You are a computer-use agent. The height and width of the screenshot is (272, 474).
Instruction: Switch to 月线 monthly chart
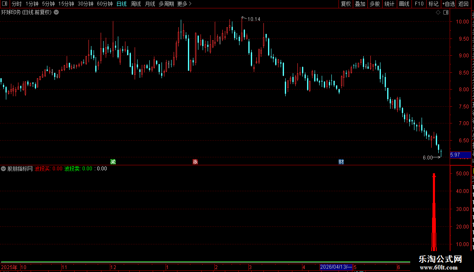click(150, 4)
